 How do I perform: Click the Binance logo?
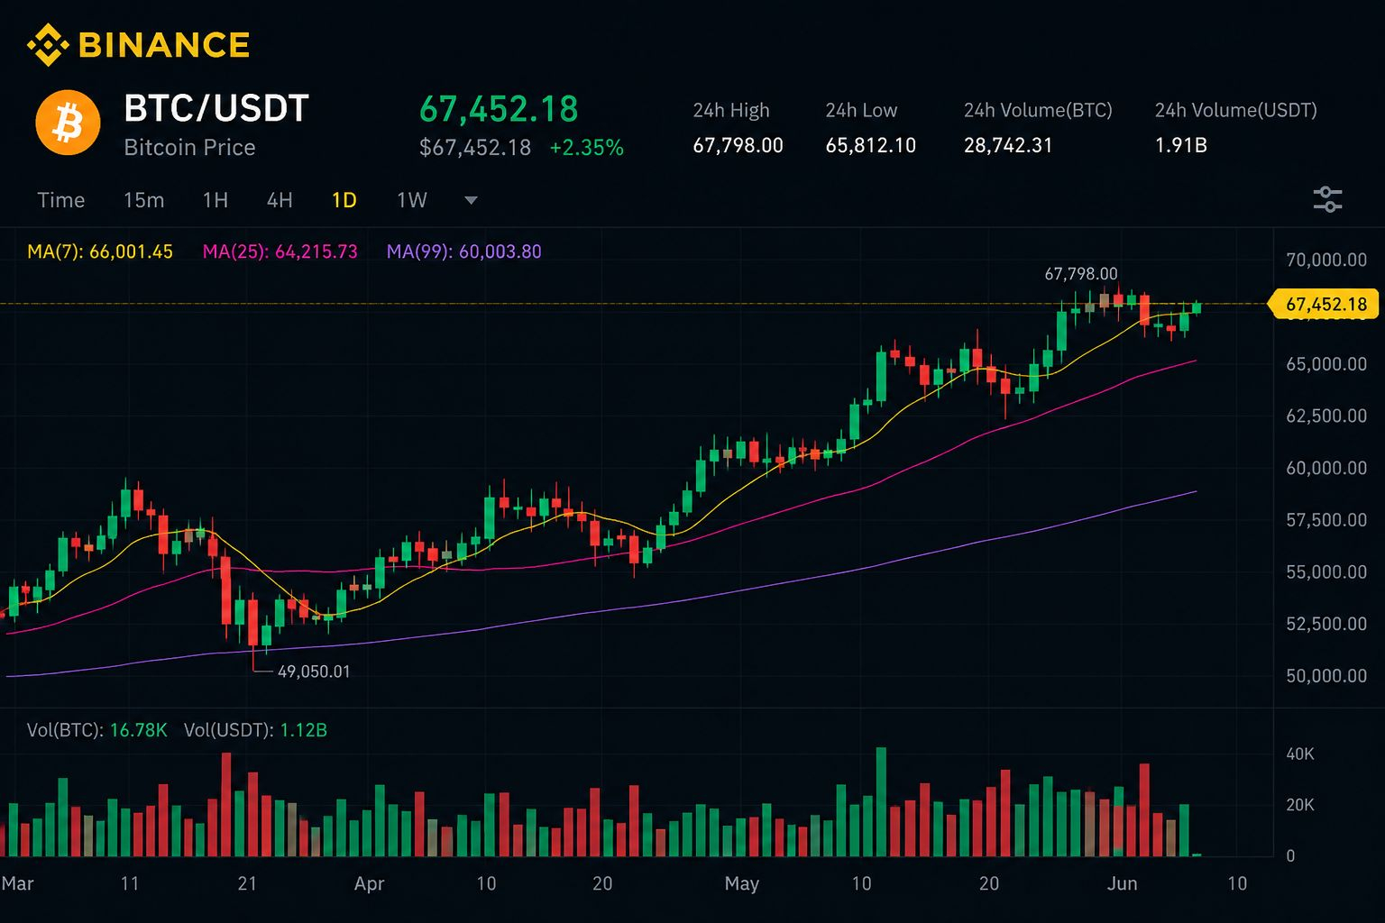coord(138,45)
